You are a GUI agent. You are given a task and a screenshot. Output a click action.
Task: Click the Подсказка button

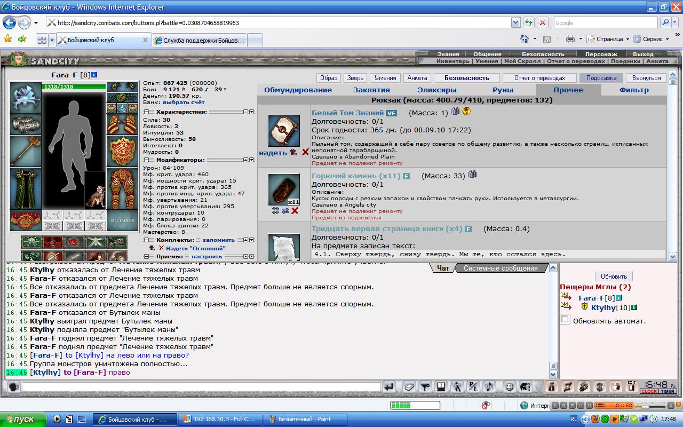601,78
